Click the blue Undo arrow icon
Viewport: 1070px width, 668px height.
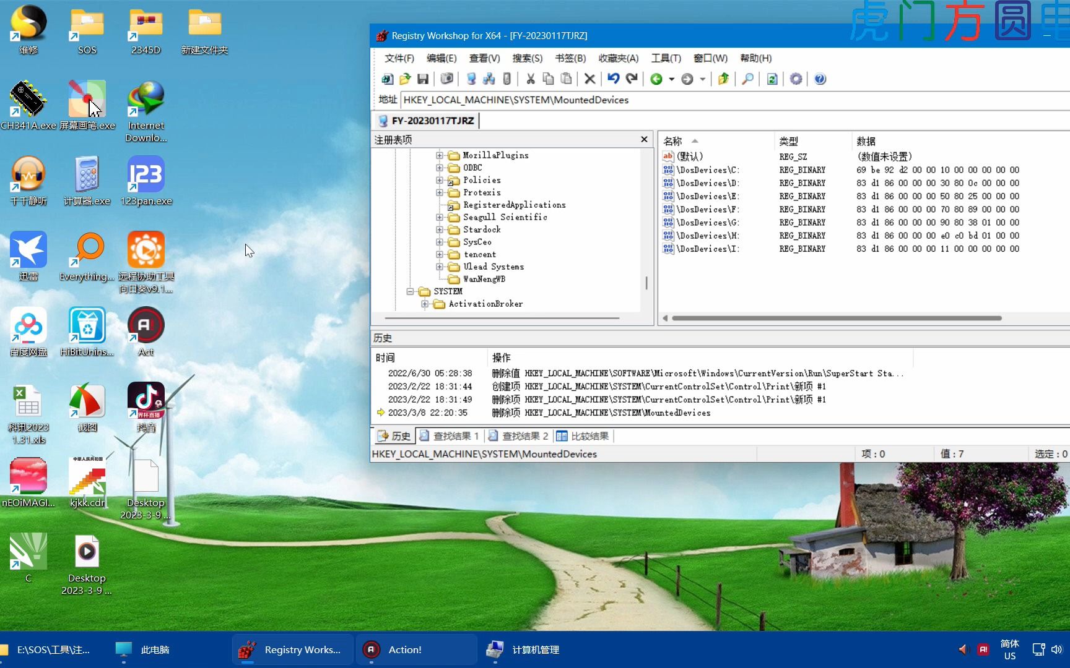(x=614, y=79)
